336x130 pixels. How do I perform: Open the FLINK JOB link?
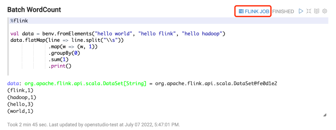[257, 11]
